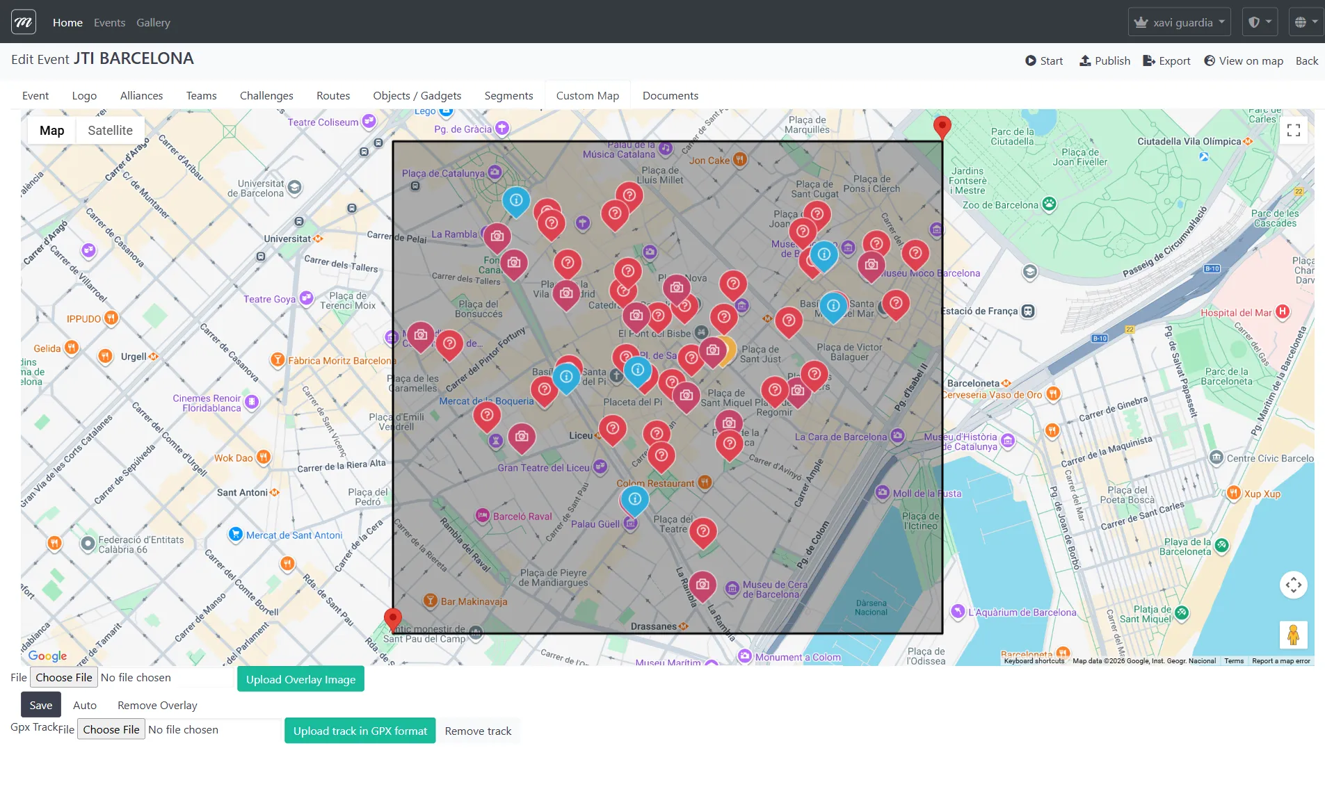Screen dimensions: 1325x812
Task: Click the blue info marker near Palau Güell
Action: (x=634, y=499)
